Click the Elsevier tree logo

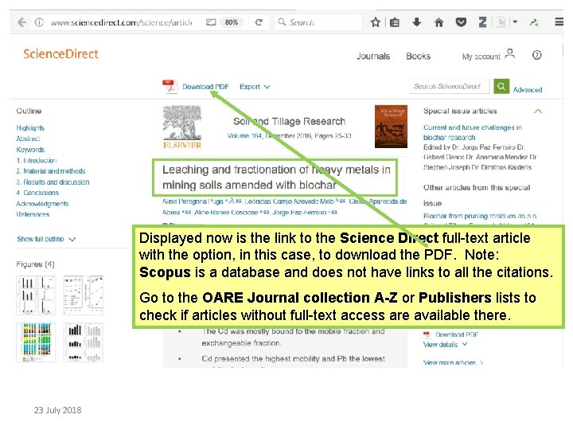(182, 127)
